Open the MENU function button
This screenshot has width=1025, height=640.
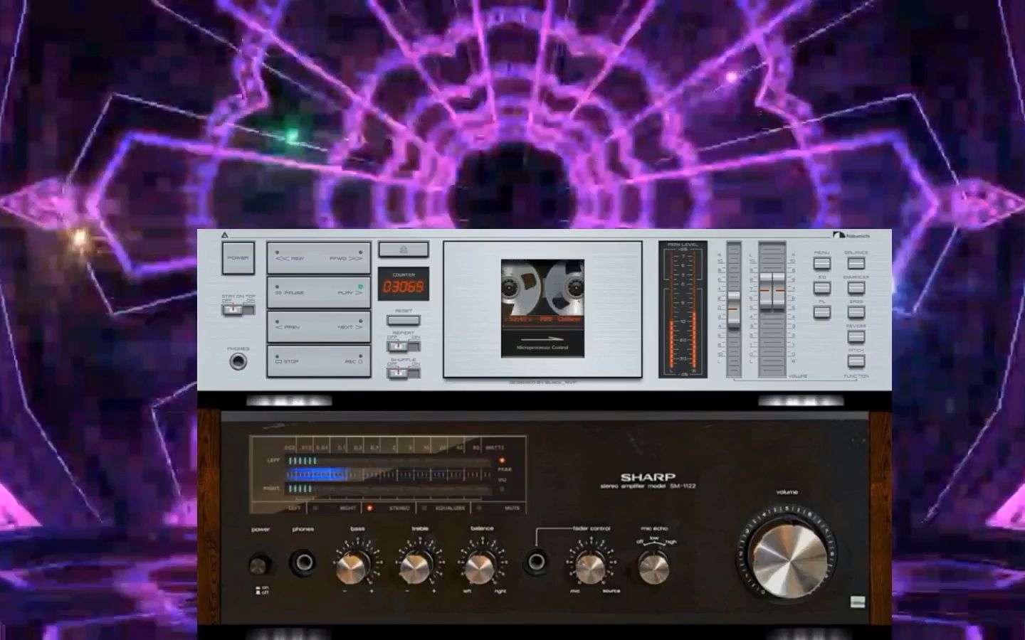[x=822, y=263]
